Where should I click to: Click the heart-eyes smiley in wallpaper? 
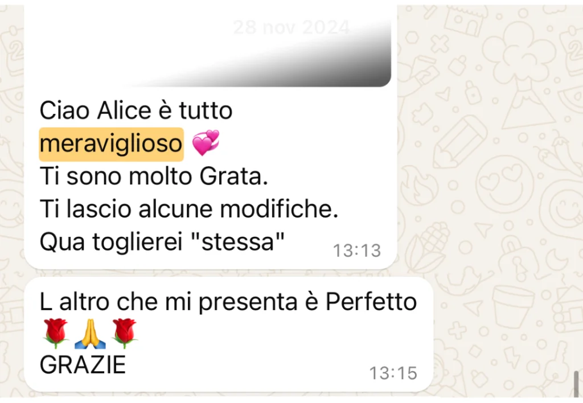[x=504, y=184]
